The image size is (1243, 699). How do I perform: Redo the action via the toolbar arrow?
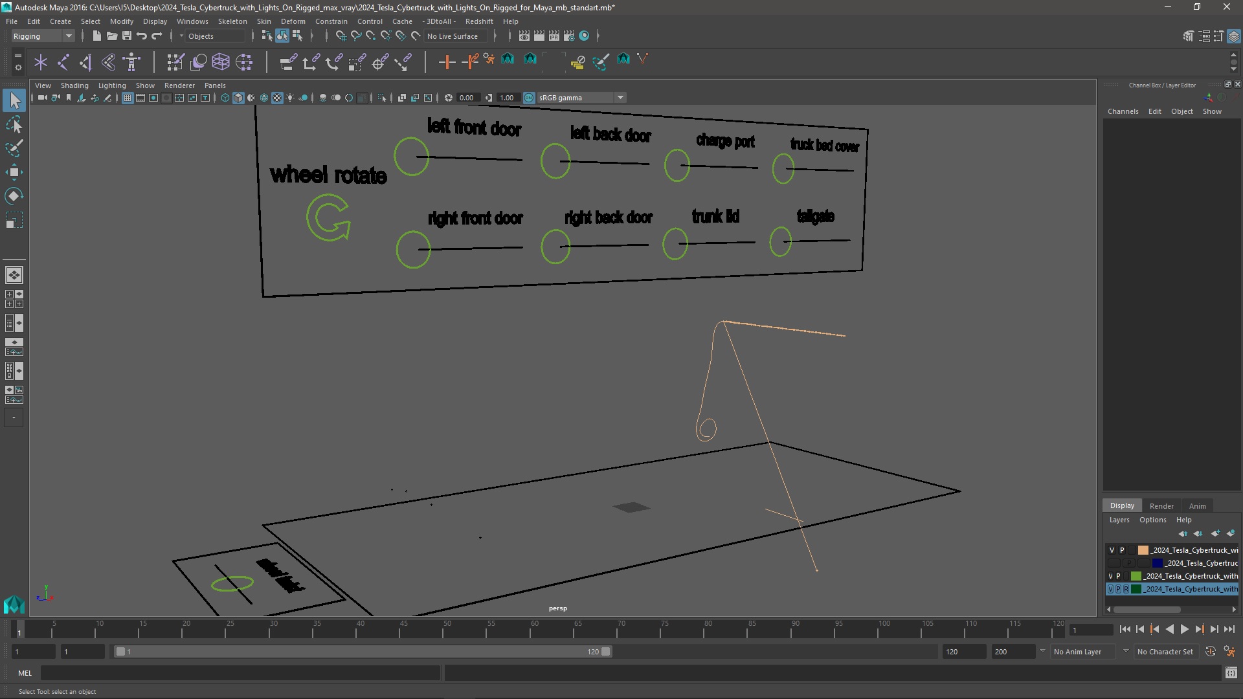(157, 36)
